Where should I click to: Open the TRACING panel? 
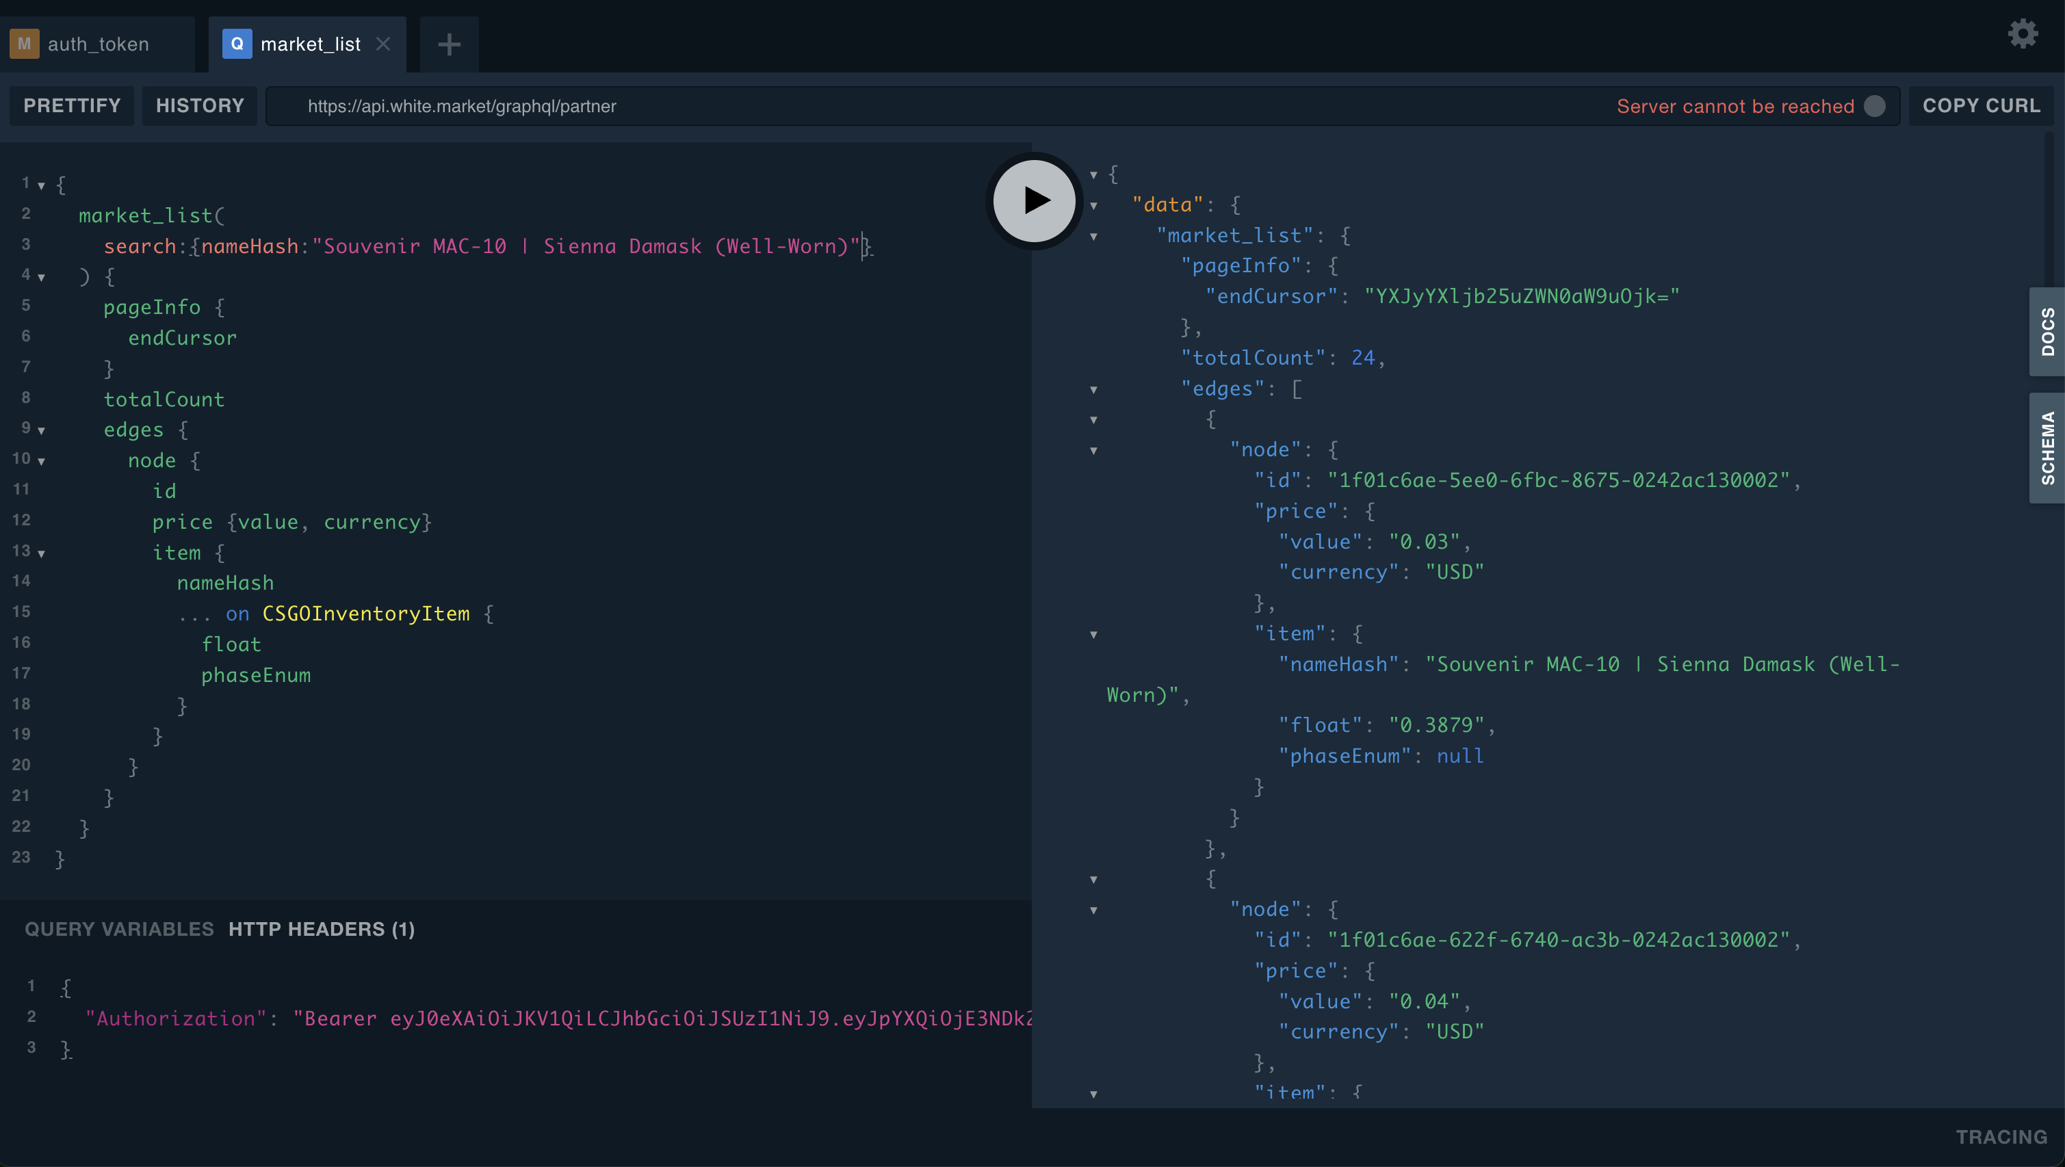point(2001,1136)
